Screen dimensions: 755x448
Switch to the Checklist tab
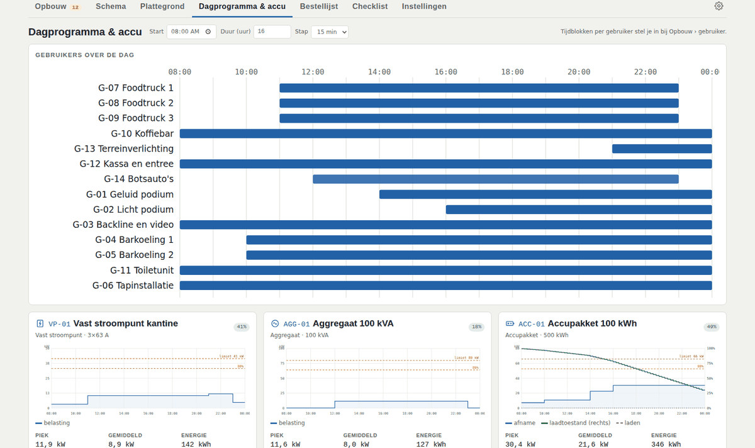coord(370,7)
